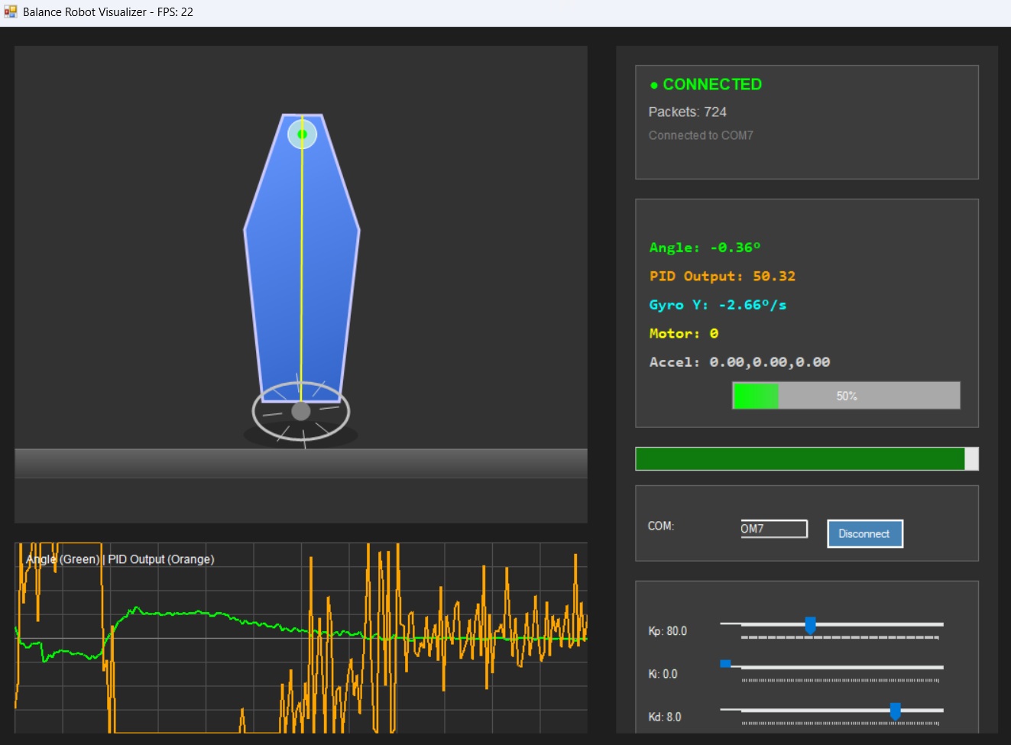Image resolution: width=1011 pixels, height=745 pixels.
Task: Click the Balance Robot Visualizer title bar icon
Action: click(10, 11)
